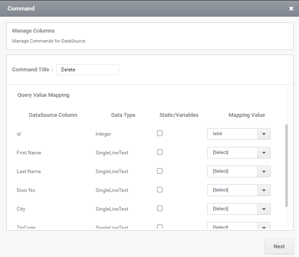Click SingleLineText in the First Name row

[112, 153]
